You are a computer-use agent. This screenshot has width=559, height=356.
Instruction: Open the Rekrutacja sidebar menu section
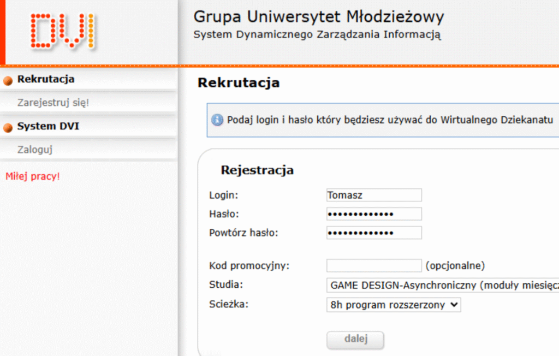pyautogui.click(x=46, y=79)
